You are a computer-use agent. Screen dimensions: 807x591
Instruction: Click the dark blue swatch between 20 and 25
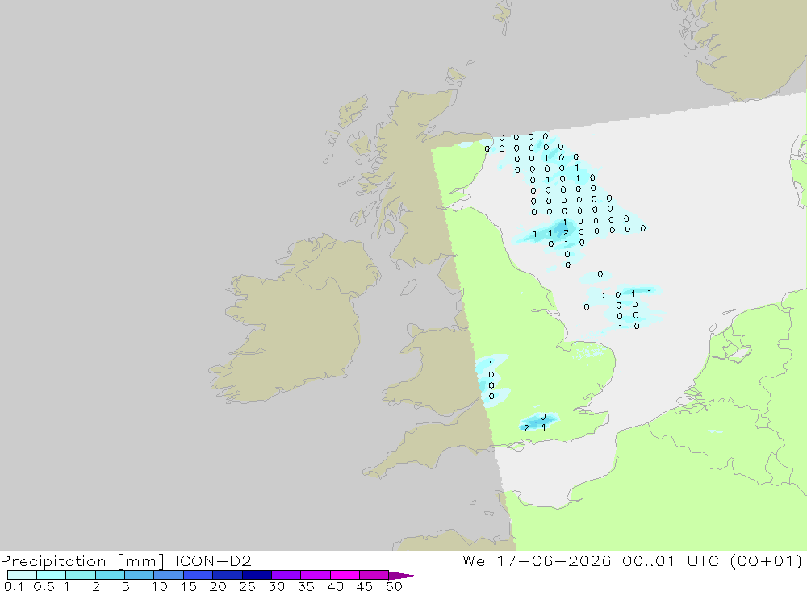pyautogui.click(x=228, y=575)
